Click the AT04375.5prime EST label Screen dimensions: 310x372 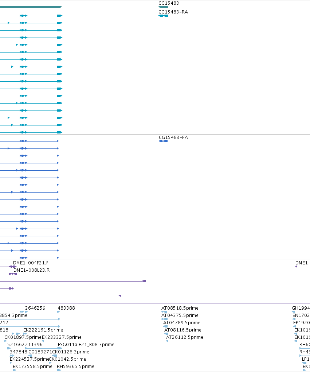pyautogui.click(x=180, y=315)
